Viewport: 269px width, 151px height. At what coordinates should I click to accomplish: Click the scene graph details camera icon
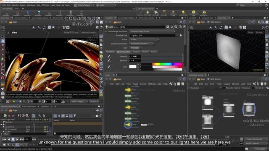[x=97, y=116]
